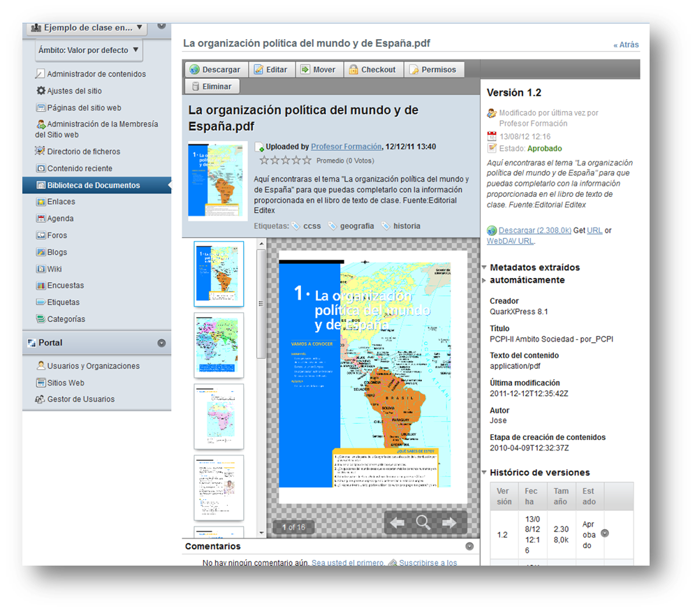Click the Profesor Formación uploader link
This screenshot has height=611, width=695.
point(346,147)
